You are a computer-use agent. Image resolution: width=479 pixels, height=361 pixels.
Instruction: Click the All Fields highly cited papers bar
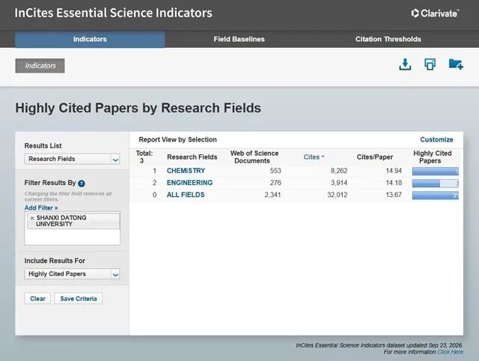click(x=436, y=195)
